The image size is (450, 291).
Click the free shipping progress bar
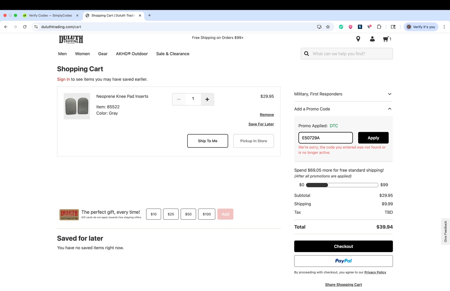(342, 185)
